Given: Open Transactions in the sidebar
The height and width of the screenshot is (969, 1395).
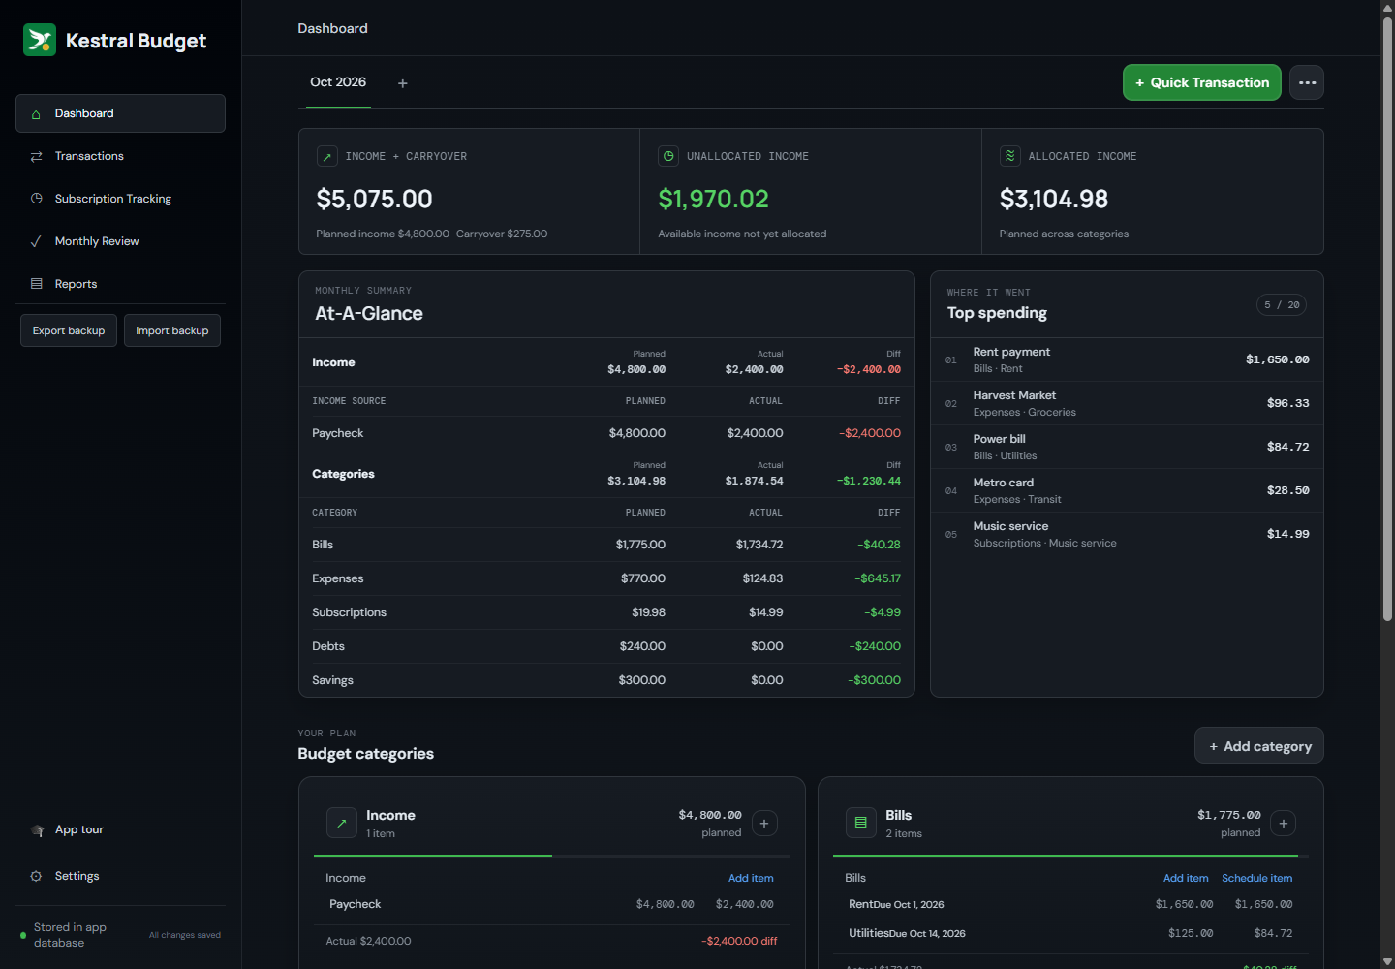Looking at the screenshot, I should tap(120, 156).
